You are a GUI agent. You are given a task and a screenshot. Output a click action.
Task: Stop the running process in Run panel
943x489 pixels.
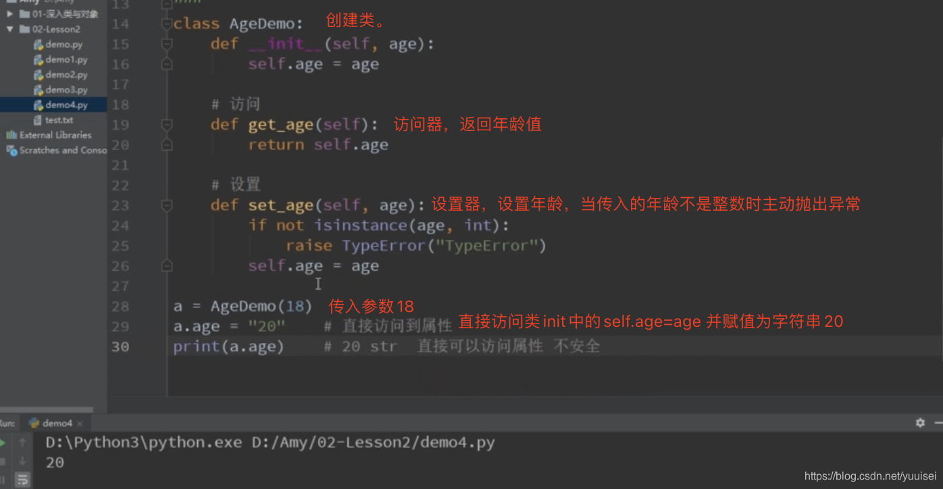pos(3,461)
